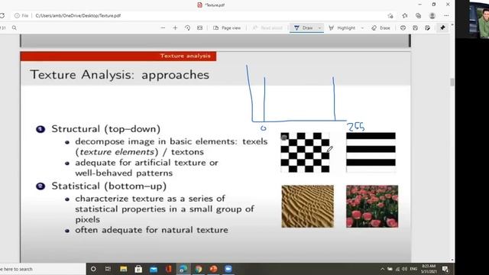
Task: Open Microsoft Store from the taskbar
Action: (x=138, y=269)
